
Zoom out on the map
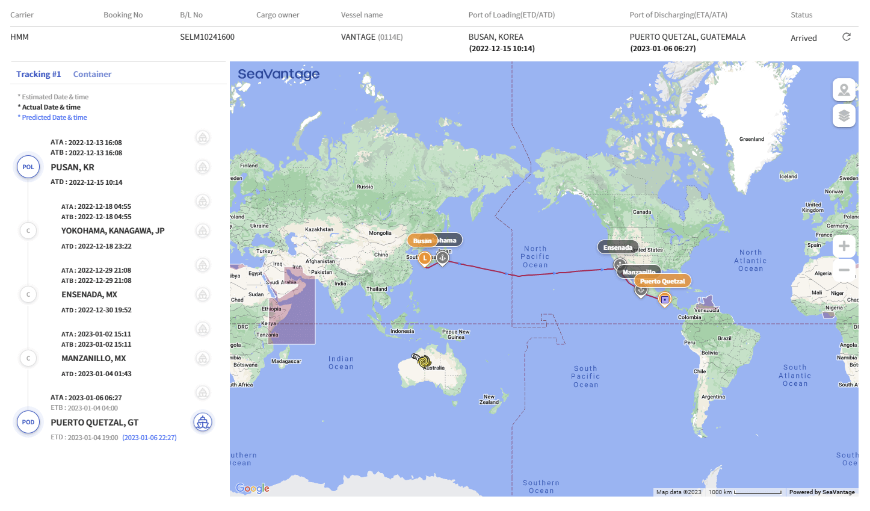click(x=844, y=270)
